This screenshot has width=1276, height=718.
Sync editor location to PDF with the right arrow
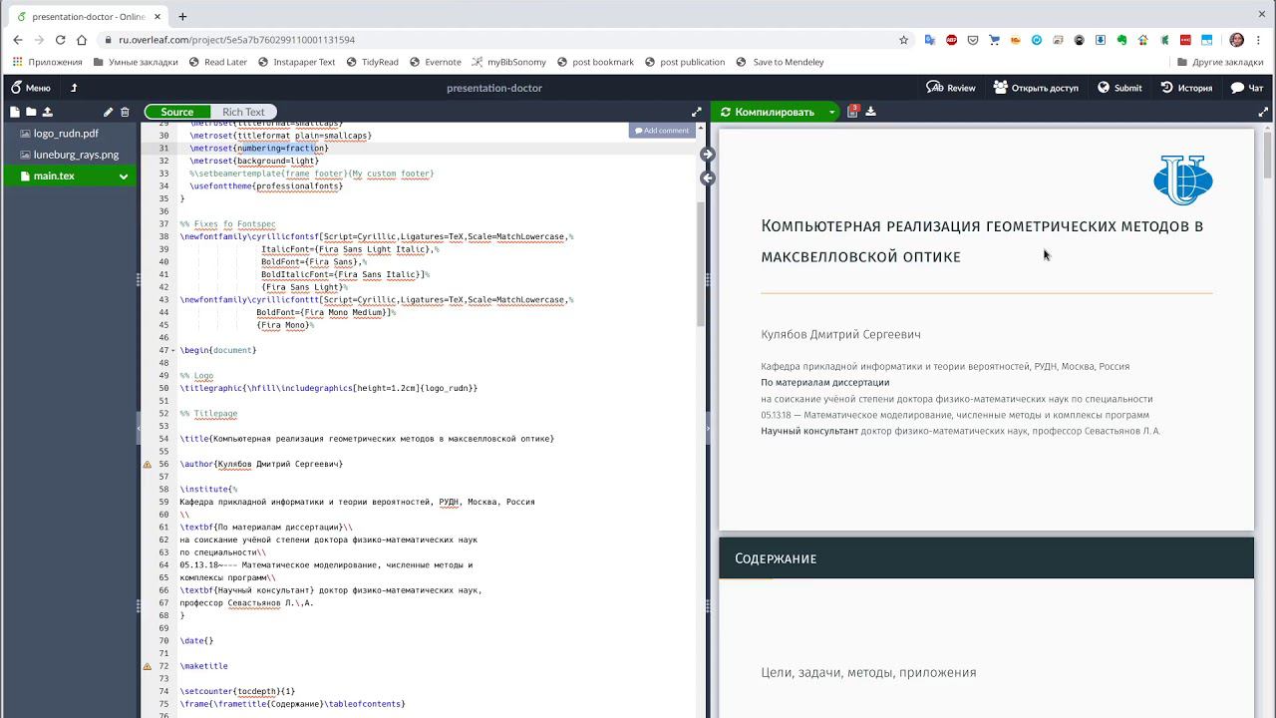pos(707,154)
